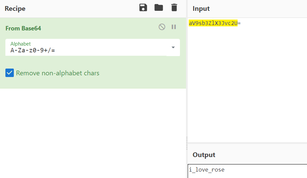Click the Recipe panel heading

tap(15, 8)
